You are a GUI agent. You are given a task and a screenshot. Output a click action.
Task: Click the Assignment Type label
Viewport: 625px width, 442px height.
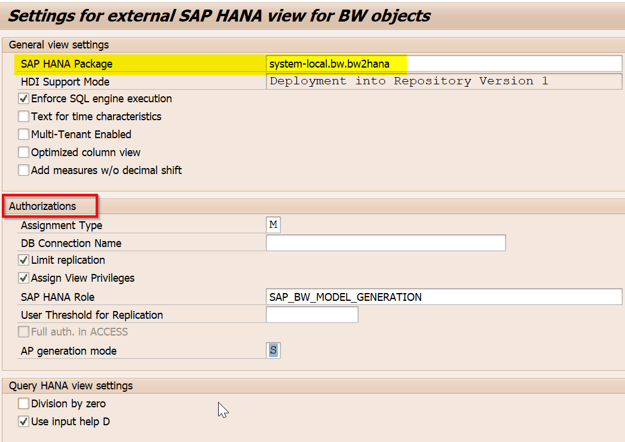(x=62, y=225)
